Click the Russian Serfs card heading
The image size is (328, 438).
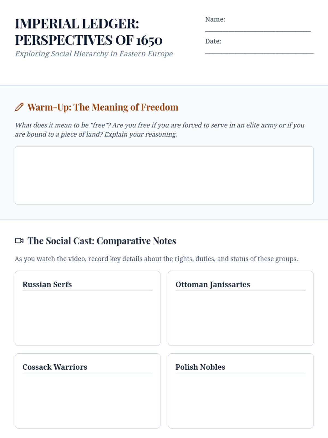(47, 284)
